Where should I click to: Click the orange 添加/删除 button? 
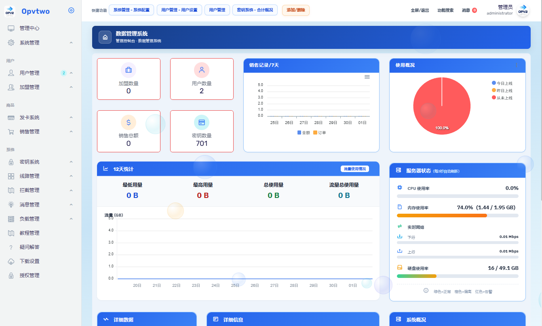pos(296,10)
